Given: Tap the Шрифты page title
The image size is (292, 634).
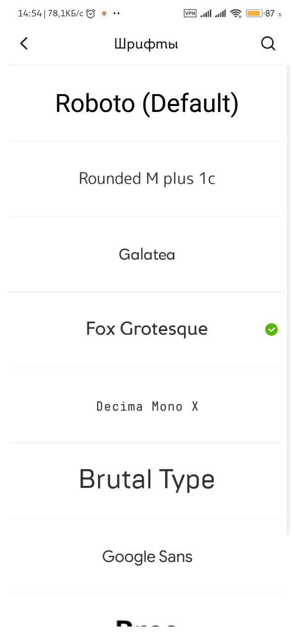Looking at the screenshot, I should (x=146, y=44).
